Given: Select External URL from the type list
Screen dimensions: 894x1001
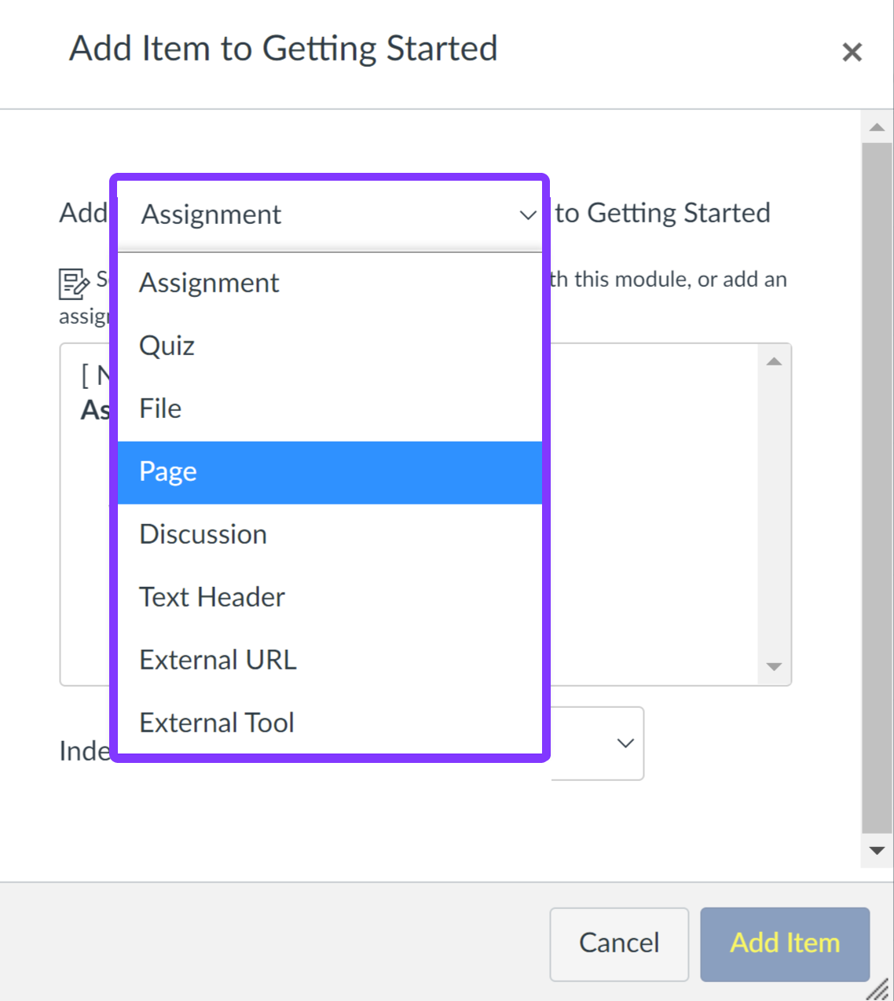Looking at the screenshot, I should (x=218, y=659).
